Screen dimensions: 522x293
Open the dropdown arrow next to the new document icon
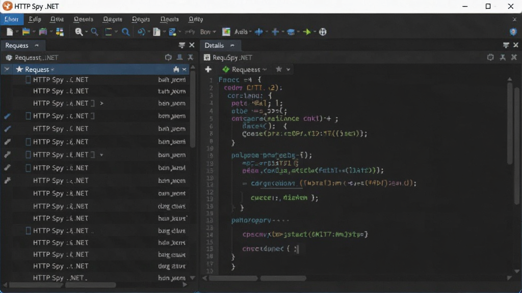(17, 32)
